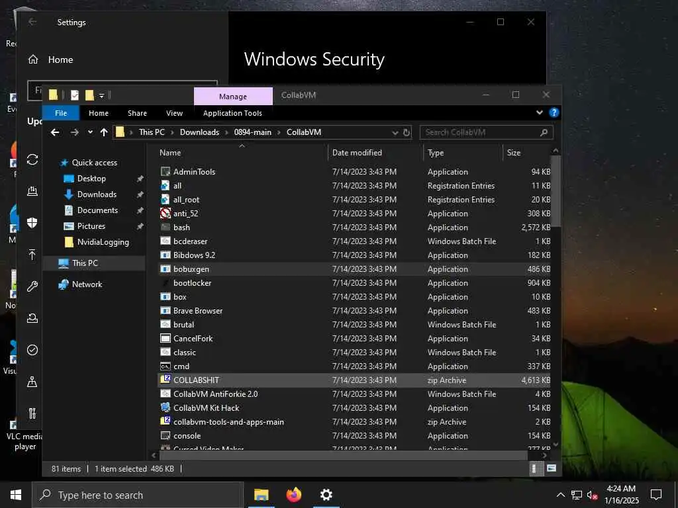Viewport: 678px width, 508px height.
Task: Open the File menu tab
Action: point(61,112)
